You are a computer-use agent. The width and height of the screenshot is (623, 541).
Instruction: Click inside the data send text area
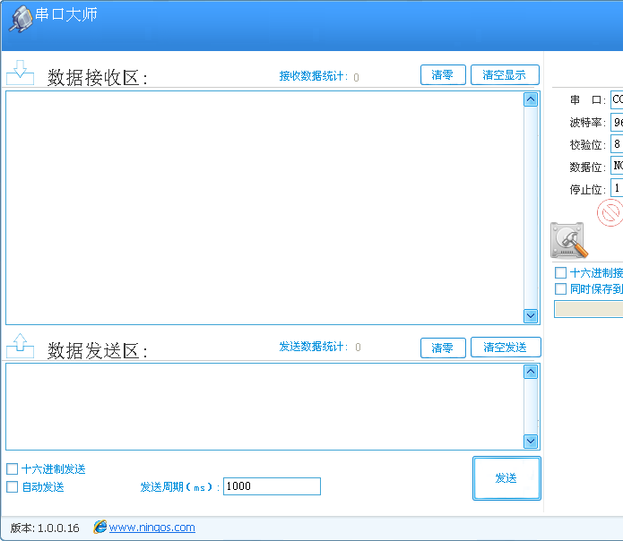pyautogui.click(x=264, y=407)
